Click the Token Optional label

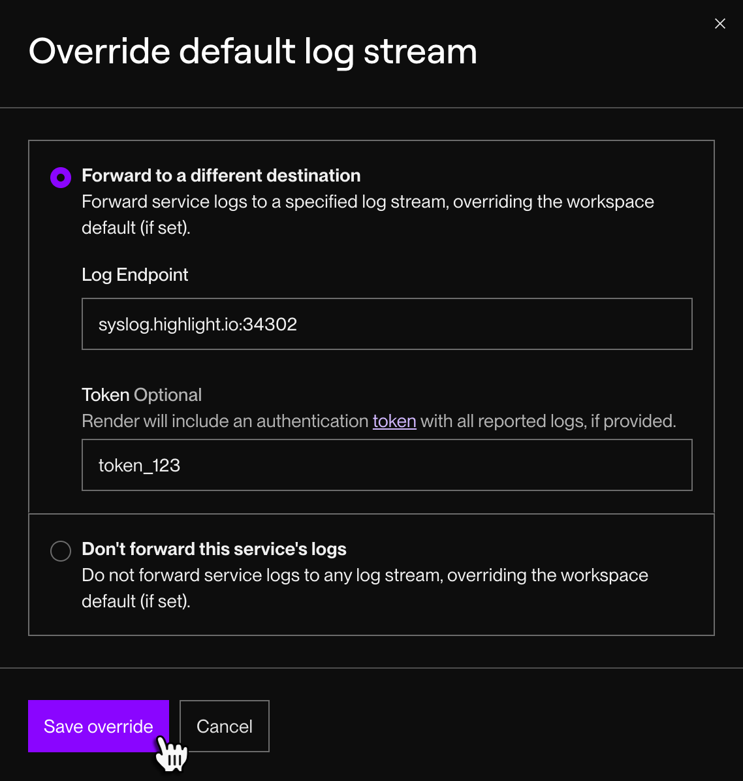142,394
